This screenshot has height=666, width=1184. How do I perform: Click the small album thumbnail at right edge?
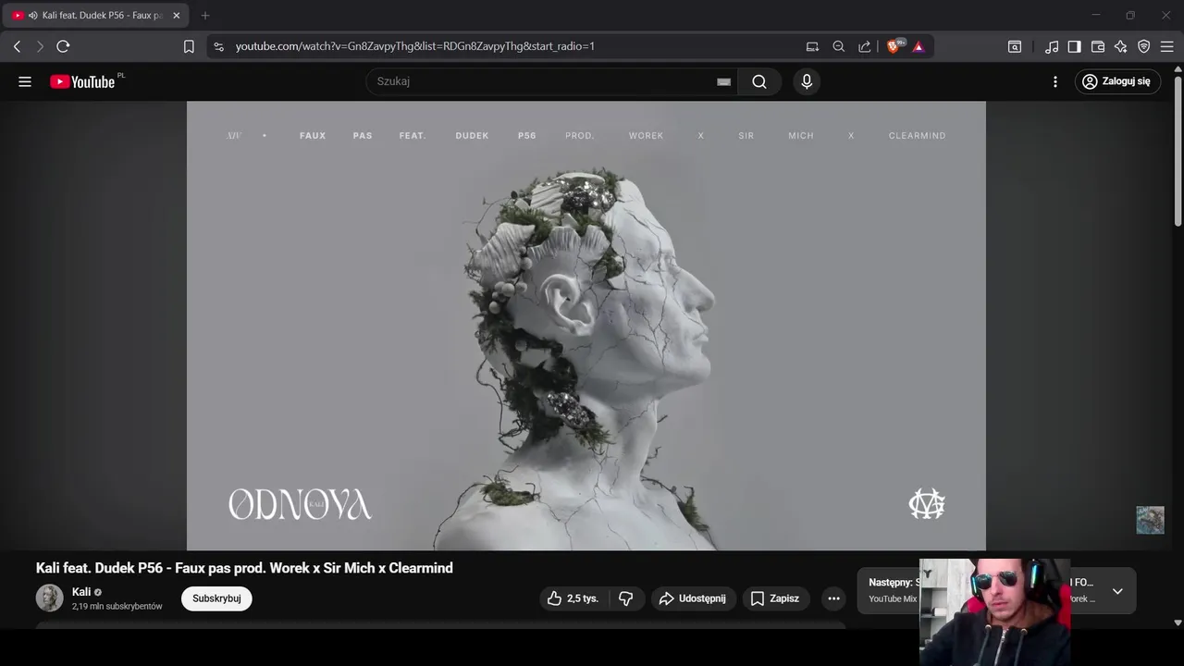[1150, 520]
